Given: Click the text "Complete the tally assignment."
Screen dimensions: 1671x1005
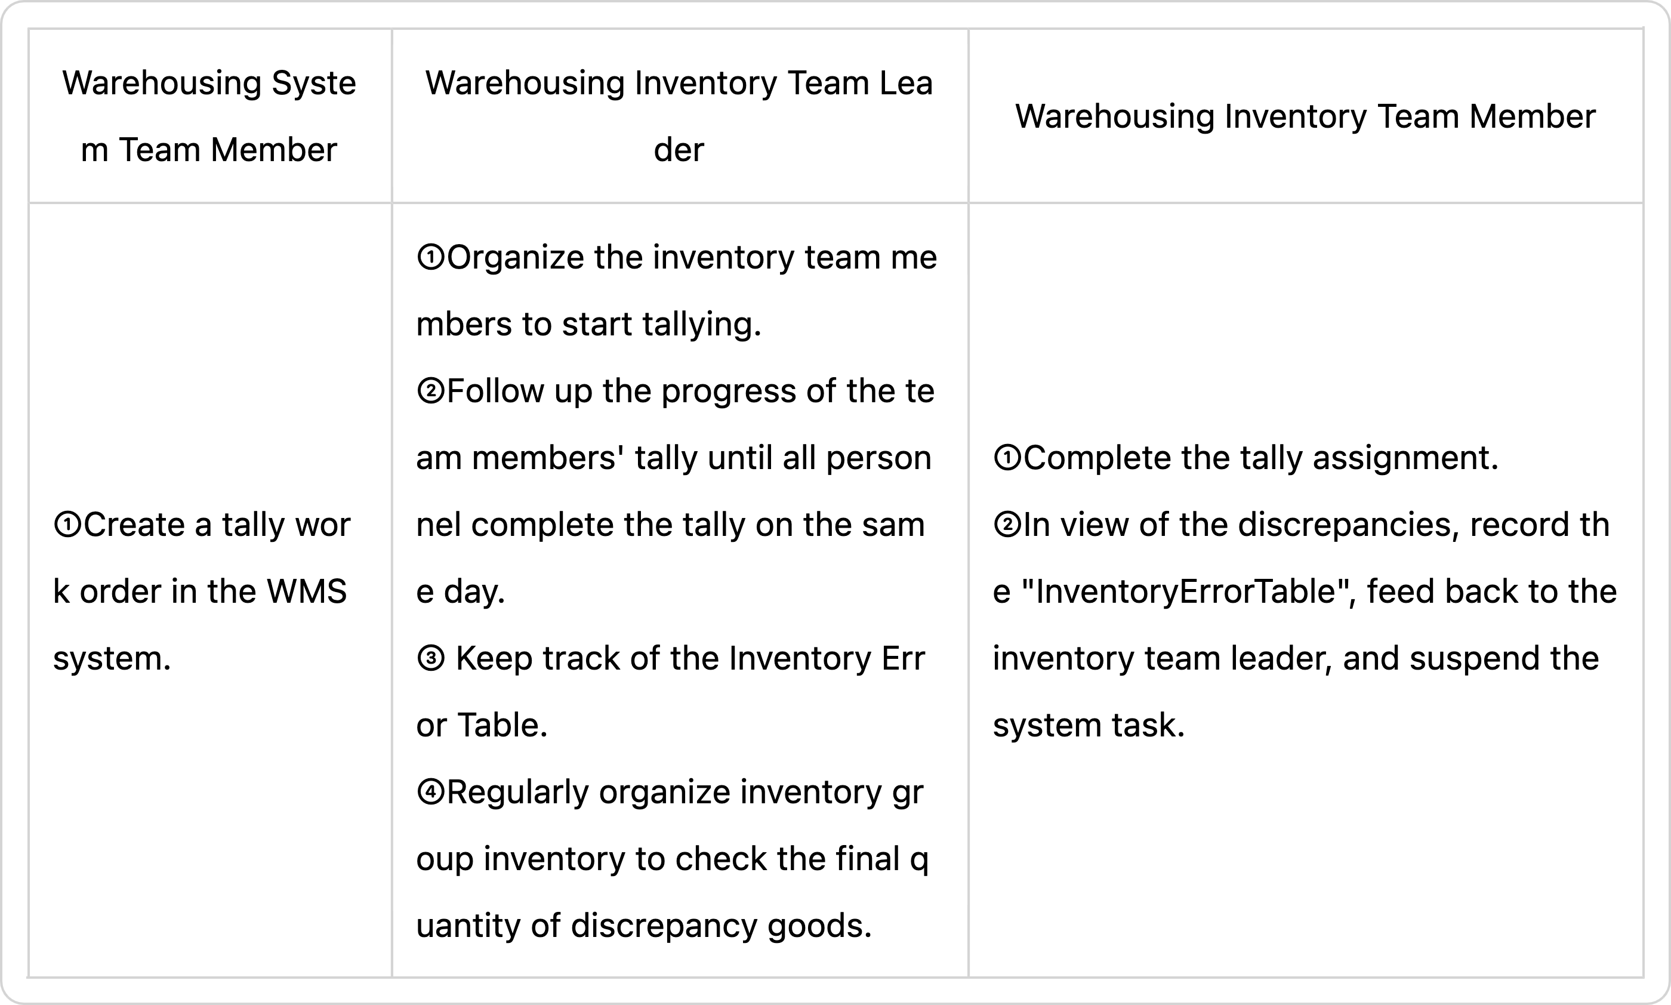Looking at the screenshot, I should [1260, 458].
